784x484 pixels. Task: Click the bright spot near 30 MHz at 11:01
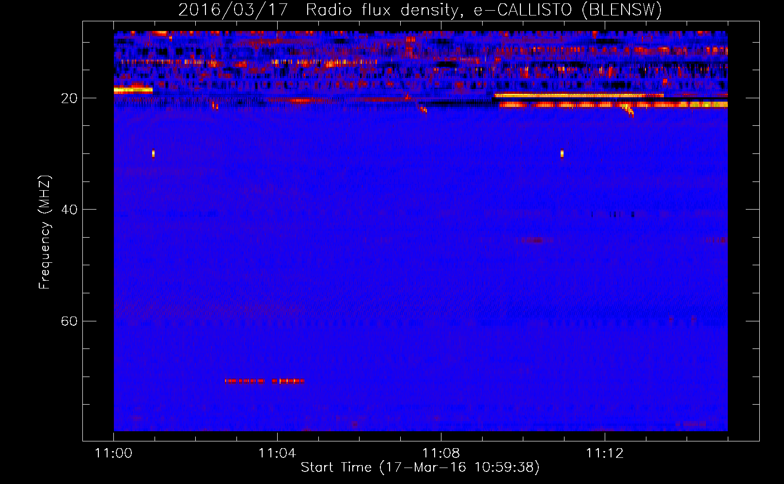click(x=153, y=153)
